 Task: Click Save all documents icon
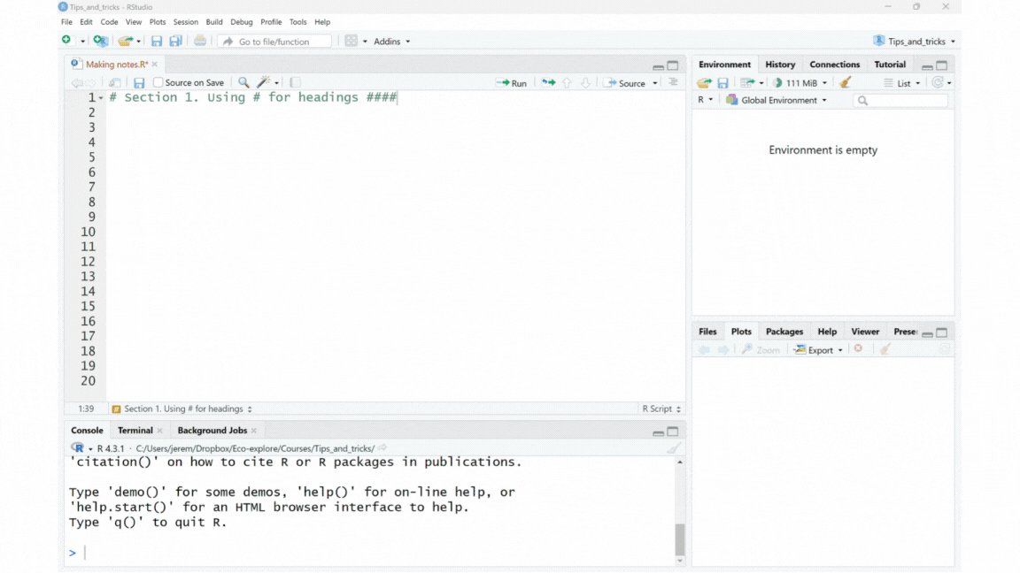pos(175,41)
